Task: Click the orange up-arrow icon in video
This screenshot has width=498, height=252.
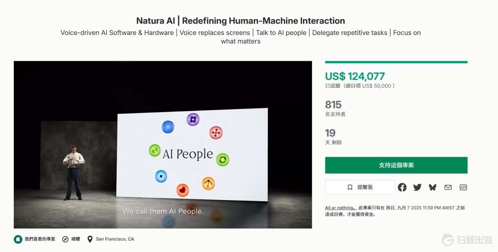Action: tap(208, 183)
